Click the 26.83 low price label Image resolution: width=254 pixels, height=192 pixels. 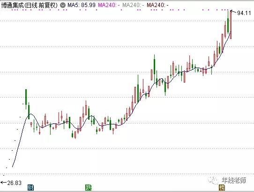click(14, 183)
